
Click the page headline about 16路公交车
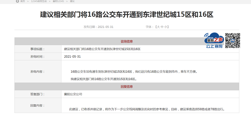coord(127,15)
